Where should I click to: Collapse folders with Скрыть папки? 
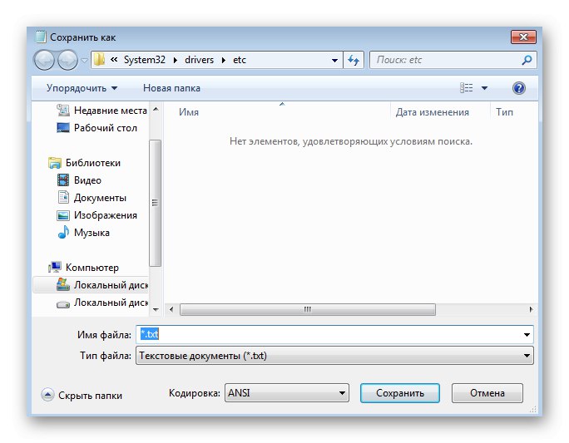coord(82,395)
